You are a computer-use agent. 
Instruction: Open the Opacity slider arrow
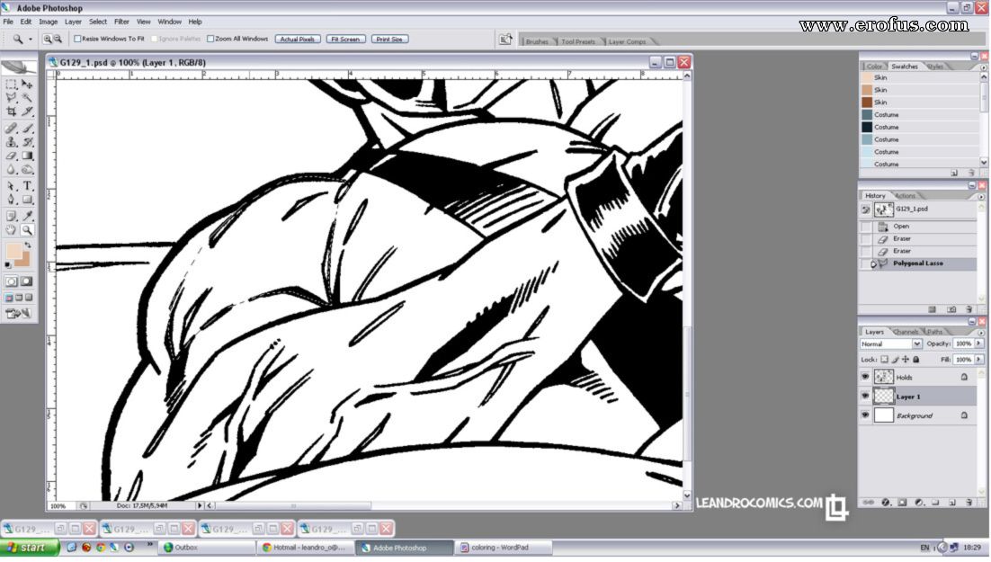pos(979,343)
